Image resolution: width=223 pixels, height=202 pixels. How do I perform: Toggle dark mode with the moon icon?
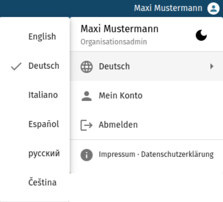click(x=201, y=35)
